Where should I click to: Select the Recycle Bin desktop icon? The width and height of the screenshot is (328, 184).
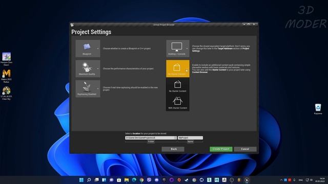click(x=318, y=109)
